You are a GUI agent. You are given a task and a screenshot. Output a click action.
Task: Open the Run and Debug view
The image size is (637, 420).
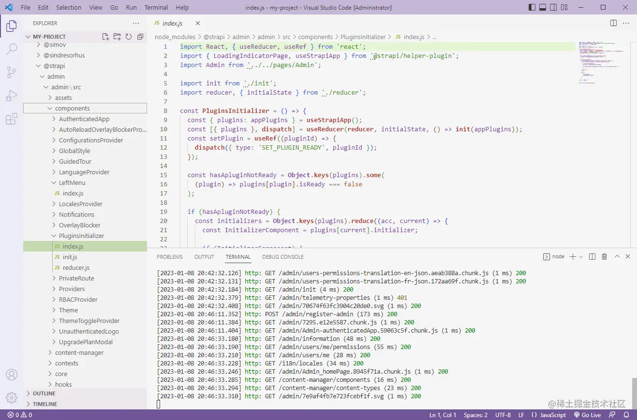click(12, 96)
